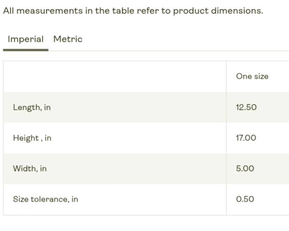This screenshot has width=289, height=231.
Task: Switch to the Metric tab
Action: (x=68, y=39)
